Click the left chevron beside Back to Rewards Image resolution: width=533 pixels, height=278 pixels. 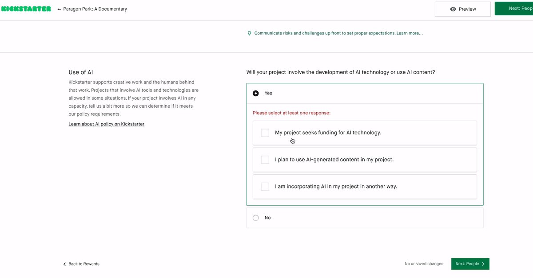pos(64,264)
